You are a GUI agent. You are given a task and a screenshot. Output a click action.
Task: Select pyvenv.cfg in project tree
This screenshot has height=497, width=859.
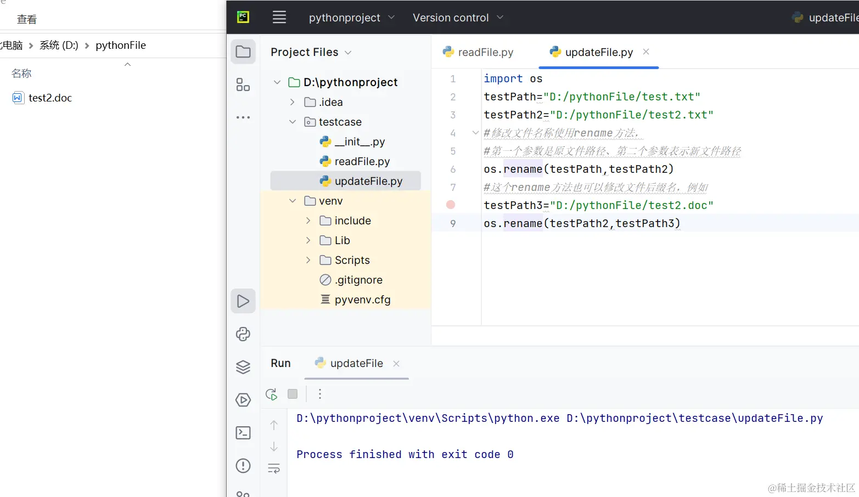[355, 300]
